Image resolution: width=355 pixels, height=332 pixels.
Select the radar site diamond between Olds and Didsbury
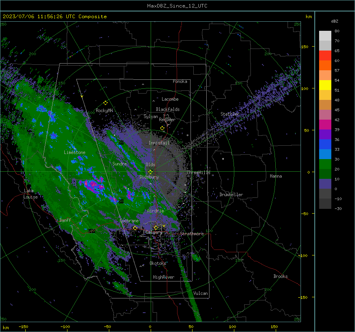click(x=150, y=172)
